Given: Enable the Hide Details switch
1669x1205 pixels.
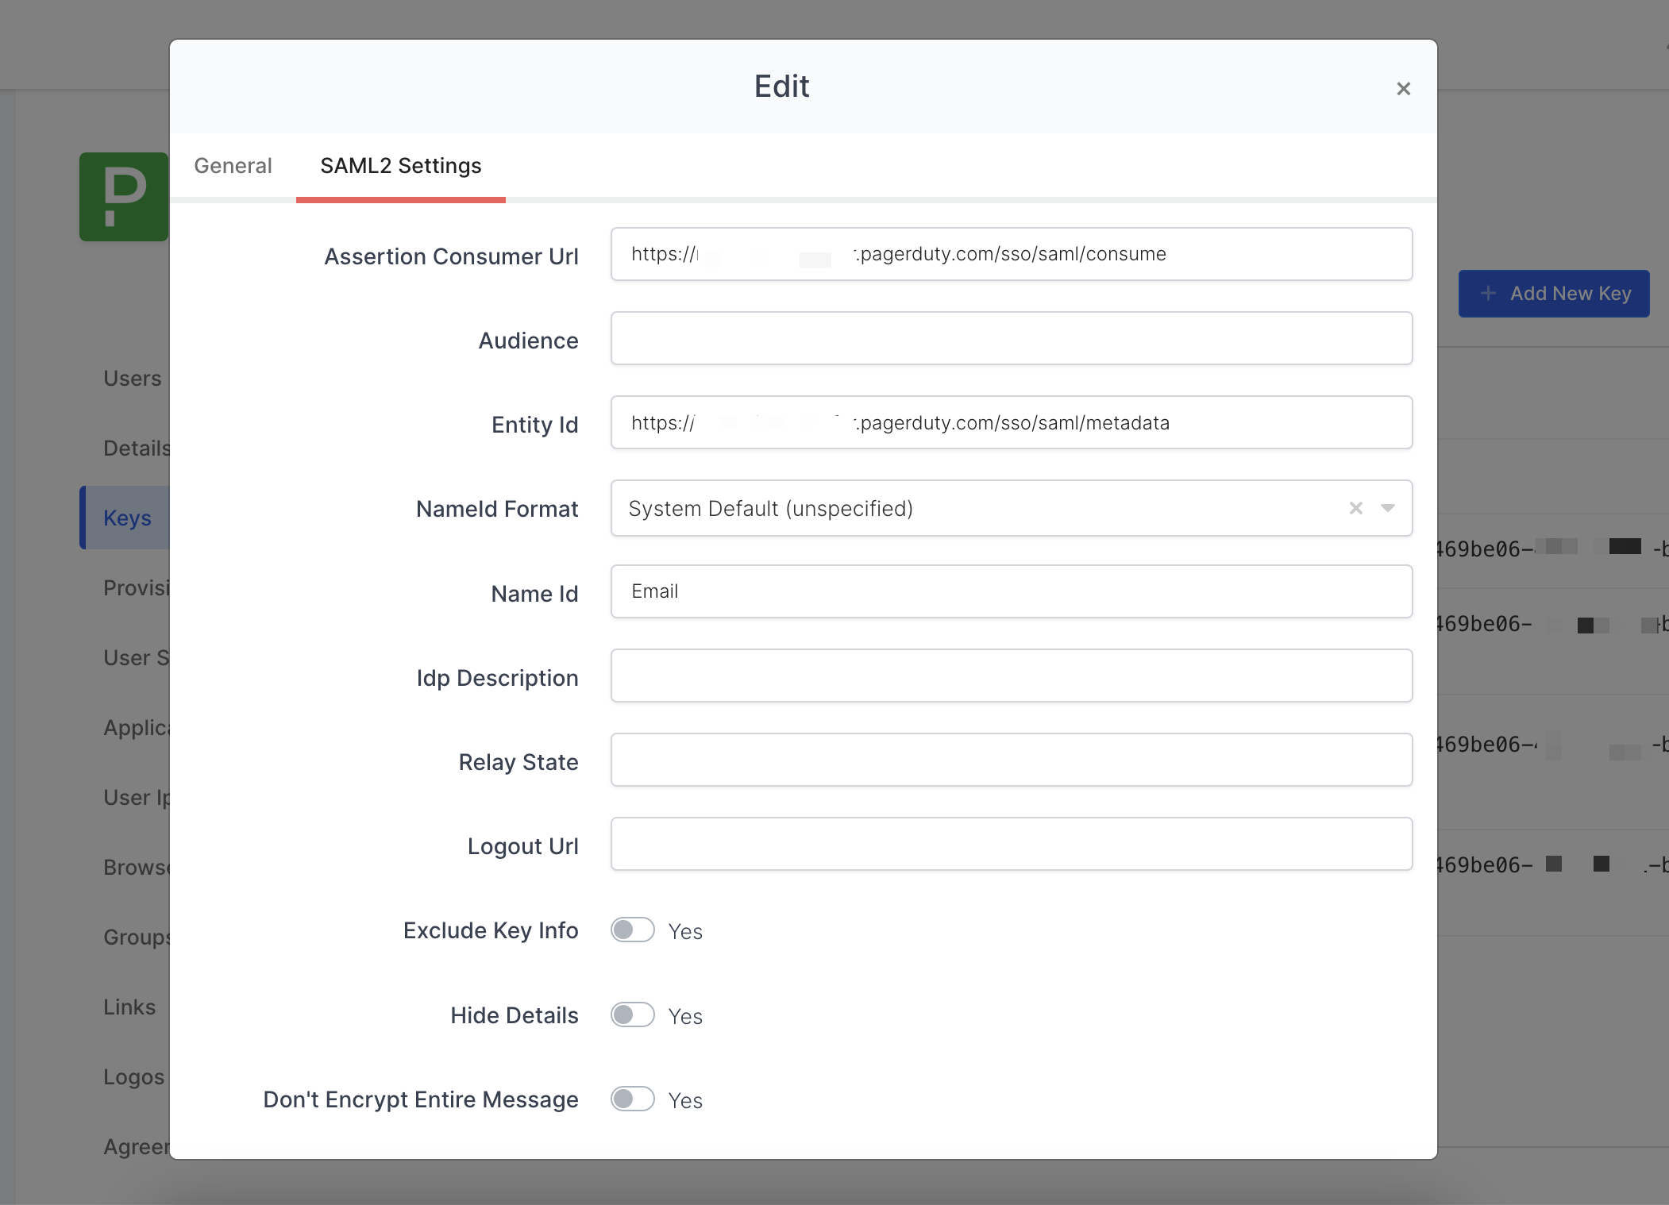Looking at the screenshot, I should point(632,1014).
